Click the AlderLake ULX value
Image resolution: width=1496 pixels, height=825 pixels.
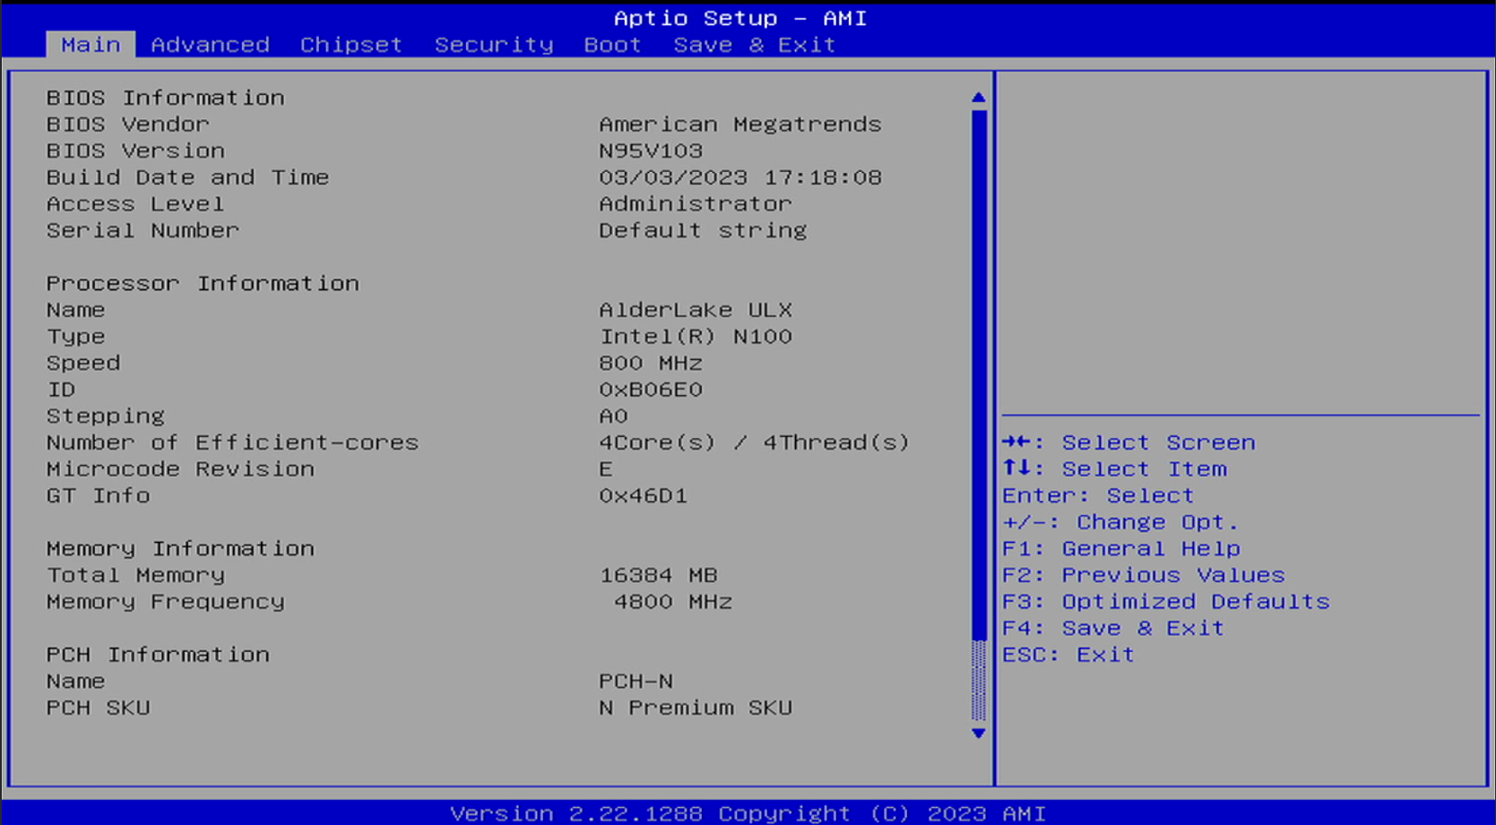(695, 310)
